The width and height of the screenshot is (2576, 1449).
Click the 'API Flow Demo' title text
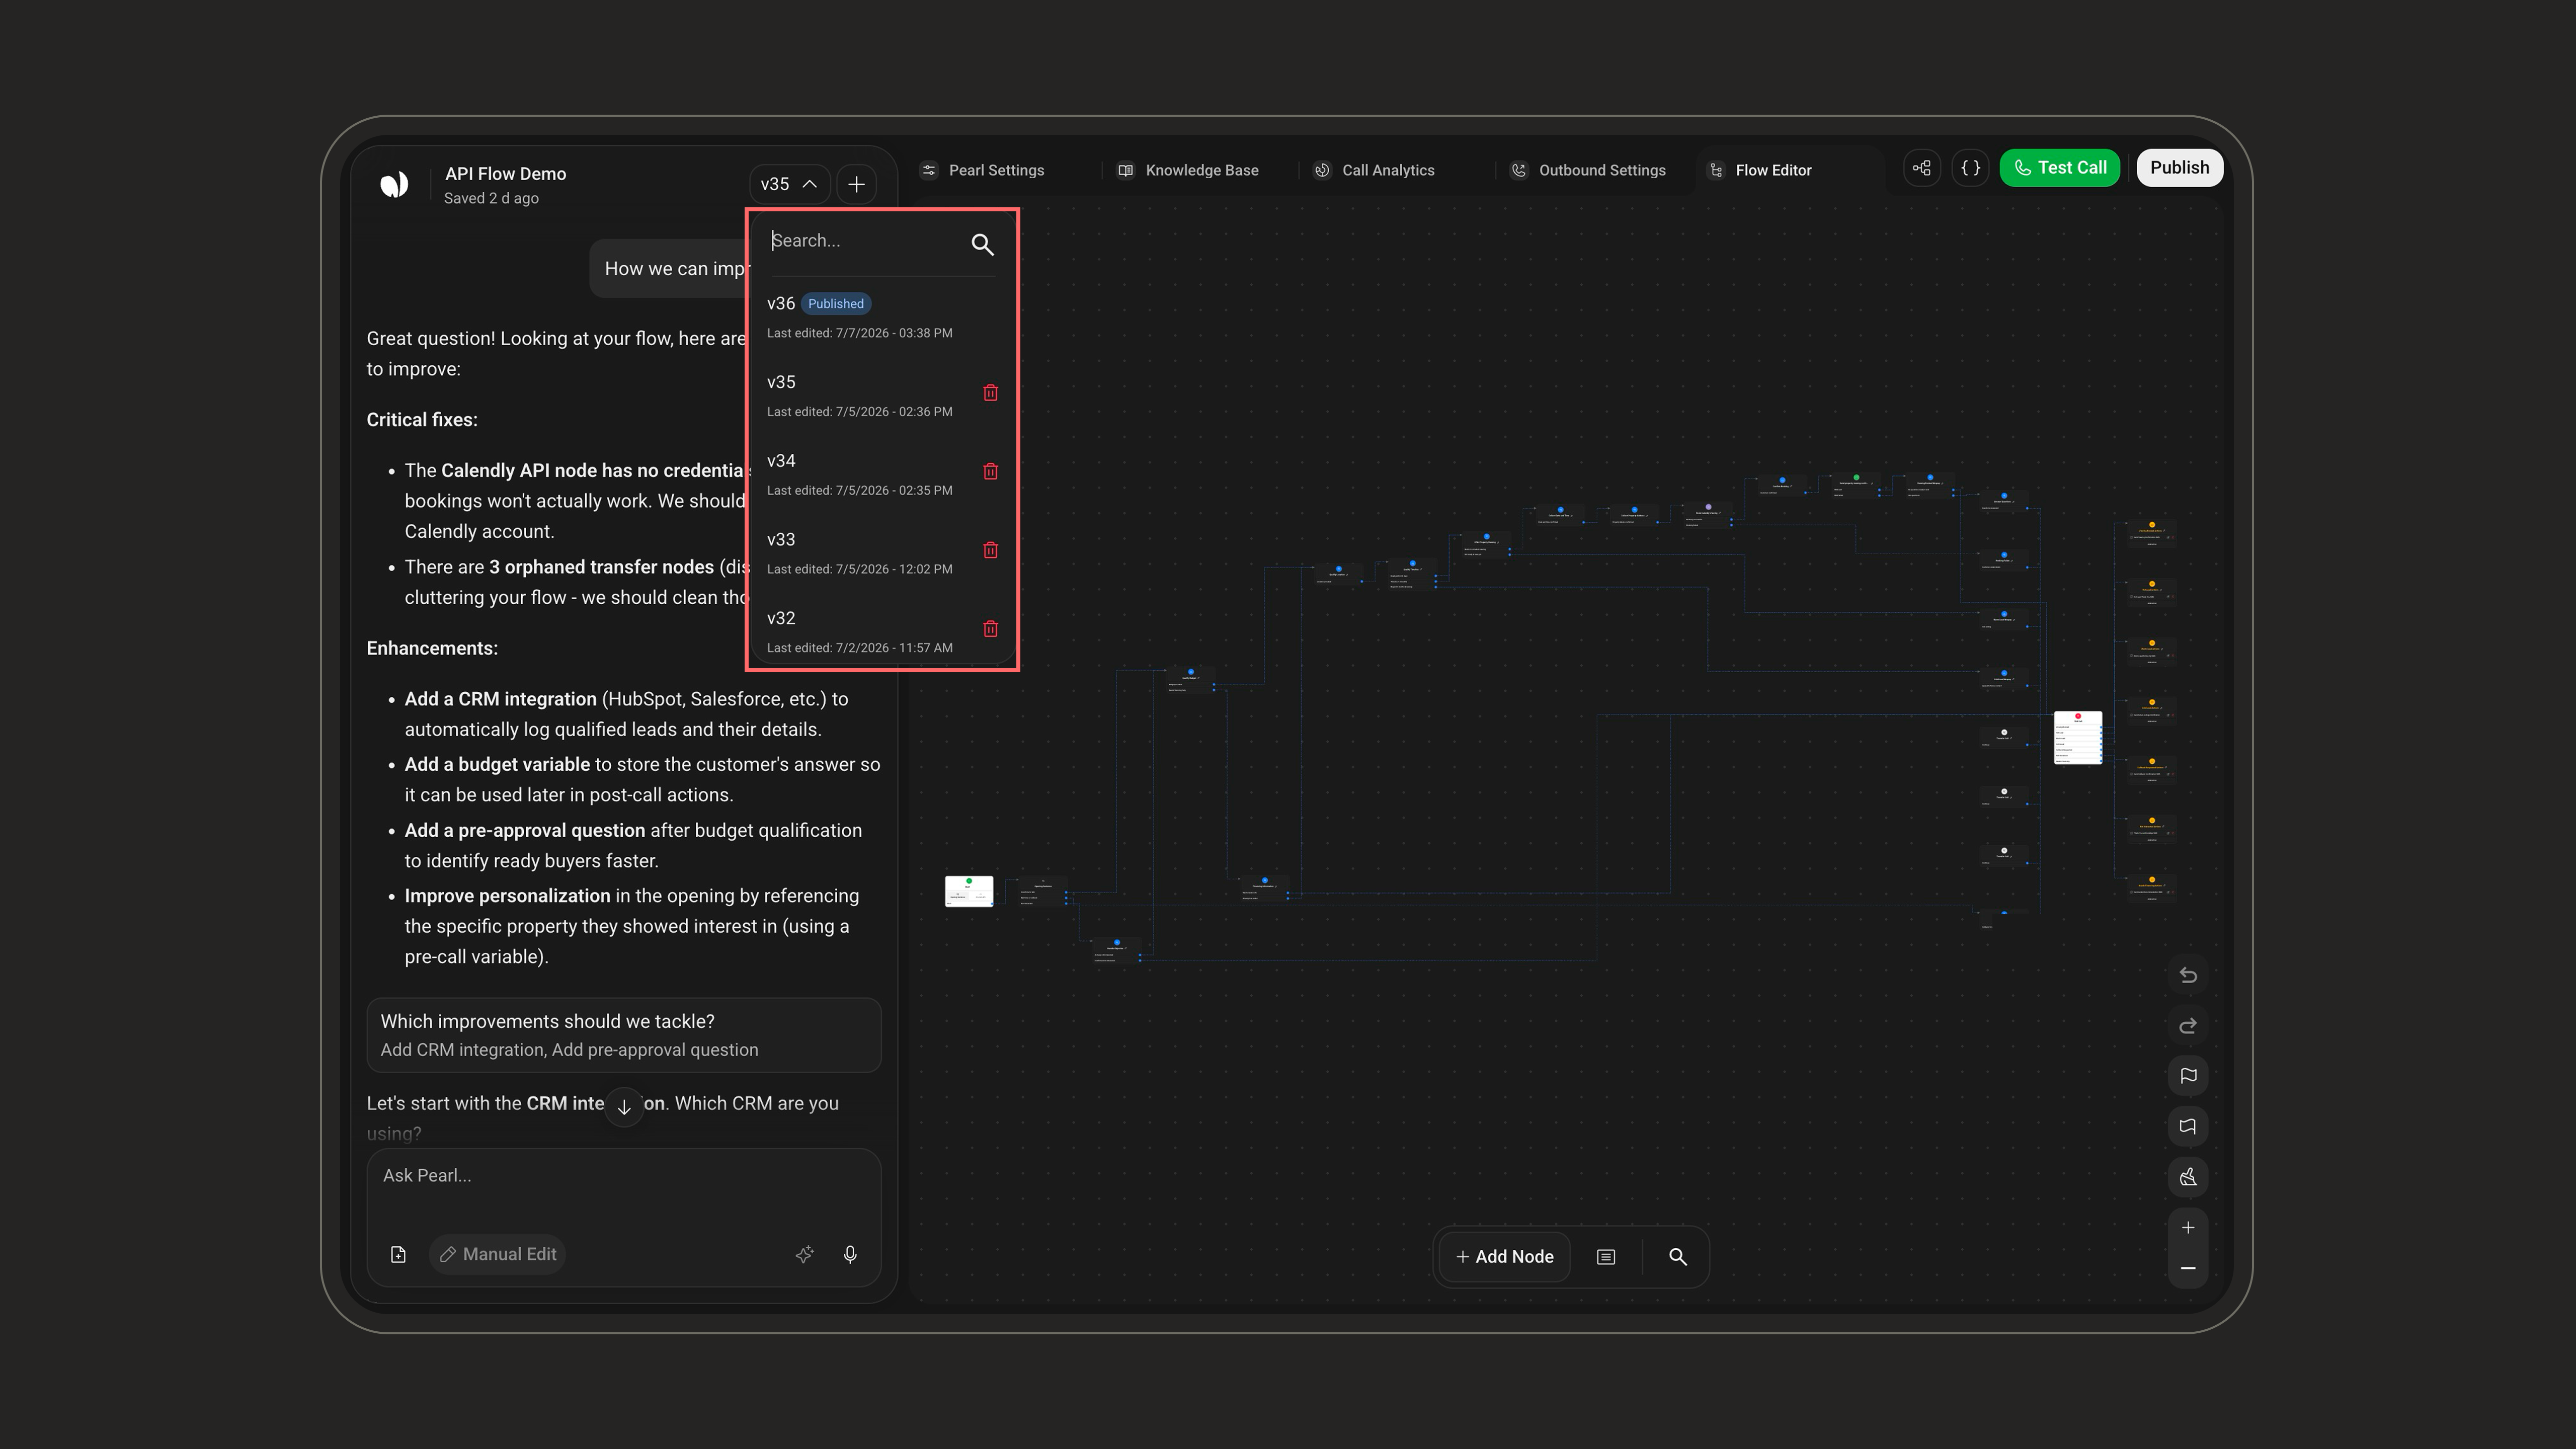pyautogui.click(x=505, y=174)
